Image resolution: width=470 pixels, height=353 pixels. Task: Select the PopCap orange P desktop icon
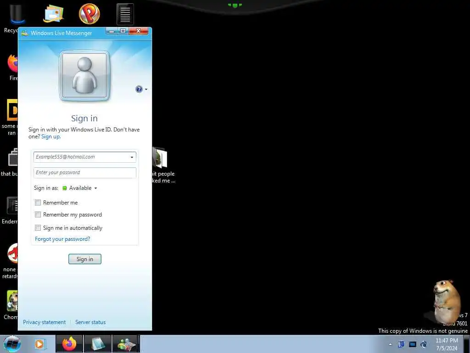point(90,14)
